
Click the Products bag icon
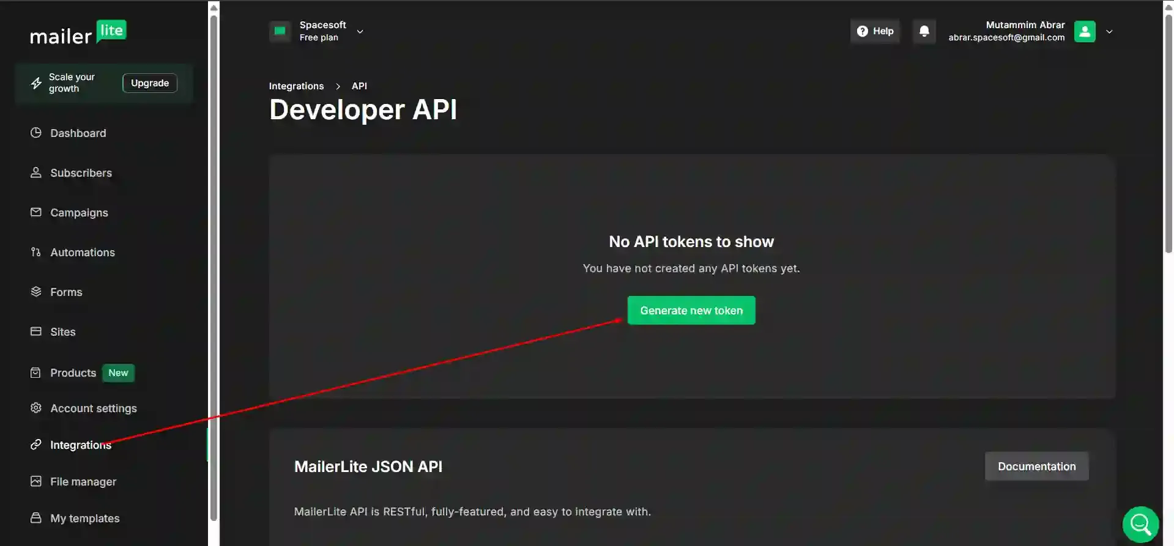pyautogui.click(x=36, y=372)
